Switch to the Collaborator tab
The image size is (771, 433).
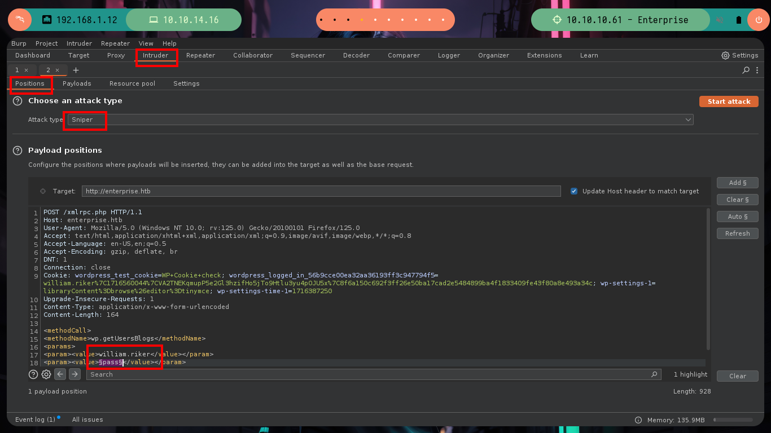[x=253, y=55]
